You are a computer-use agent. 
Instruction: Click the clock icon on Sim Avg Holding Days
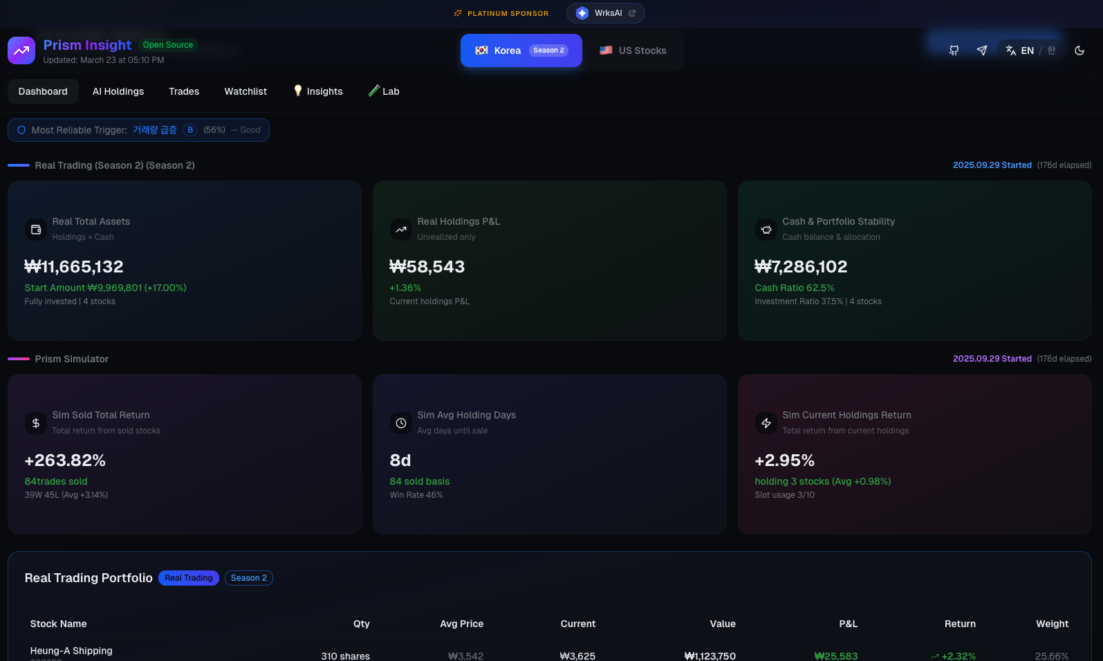coord(401,423)
